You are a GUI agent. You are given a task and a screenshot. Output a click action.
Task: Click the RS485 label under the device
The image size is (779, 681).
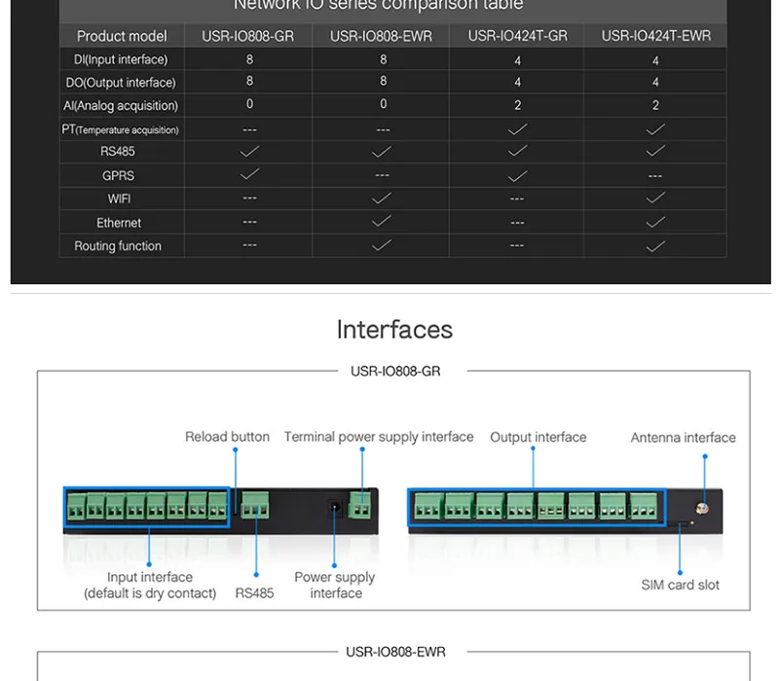tap(254, 593)
